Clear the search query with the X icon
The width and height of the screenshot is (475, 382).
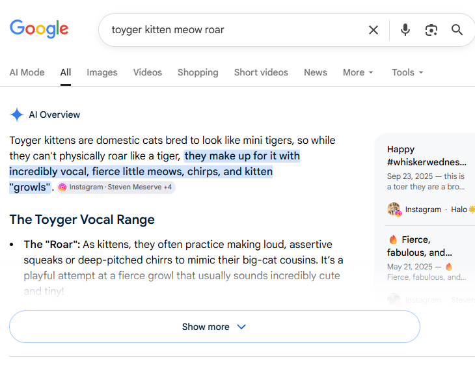pyautogui.click(x=373, y=30)
